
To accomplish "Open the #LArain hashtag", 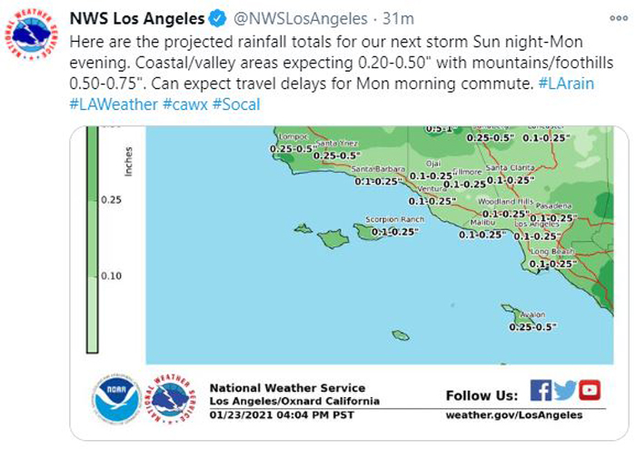I will click(566, 84).
